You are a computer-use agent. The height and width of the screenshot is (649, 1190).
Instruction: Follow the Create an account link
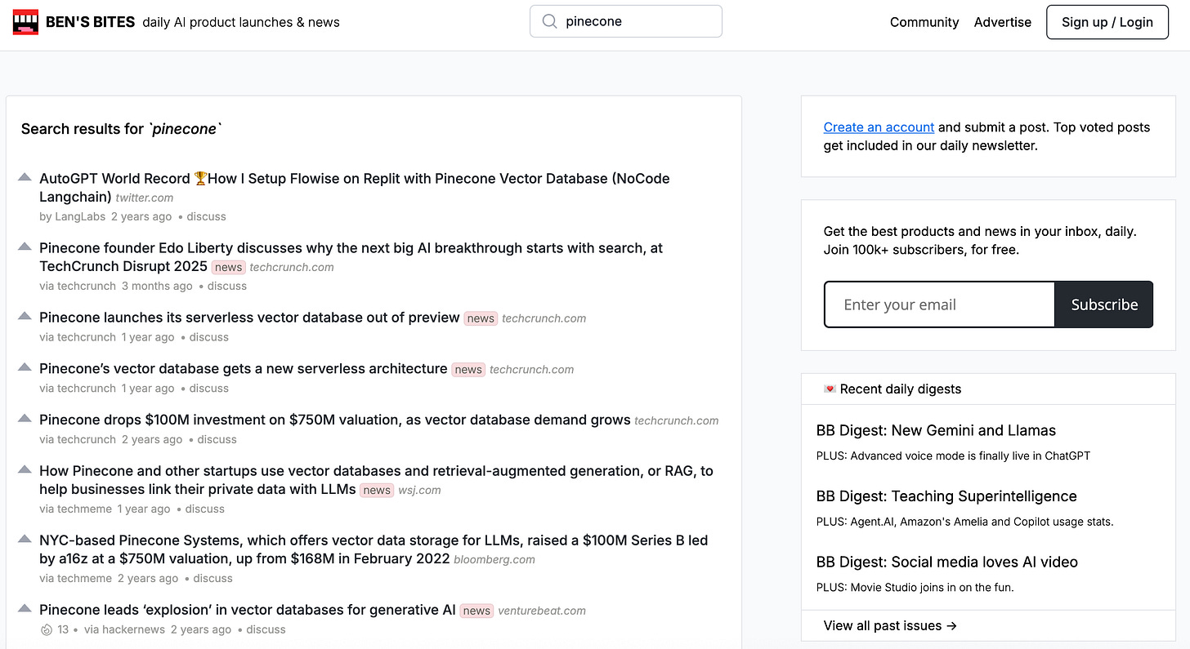tap(879, 127)
